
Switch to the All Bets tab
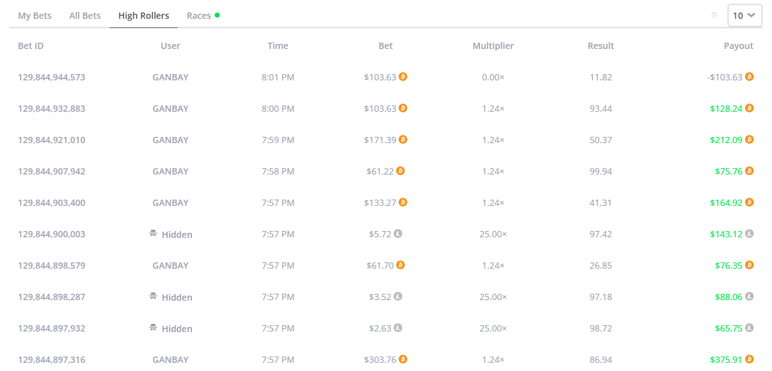point(85,16)
